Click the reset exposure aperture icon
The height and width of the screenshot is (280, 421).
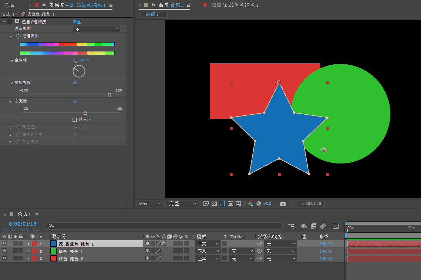(x=259, y=203)
